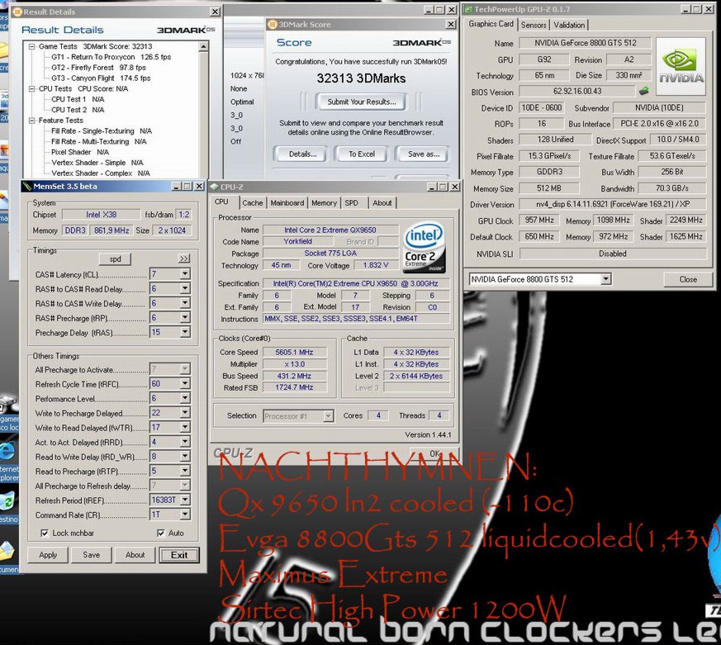Collapse the Feature Tests tree node
This screenshot has height=645, width=721.
[x=31, y=121]
